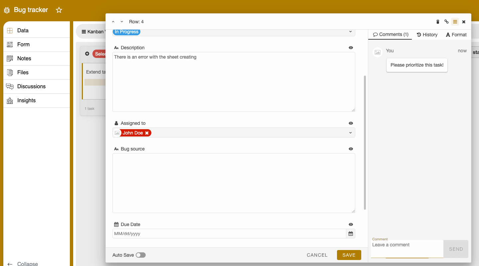479x266 pixels.
Task: Click the Bug tracker logo icon
Action: tap(7, 10)
